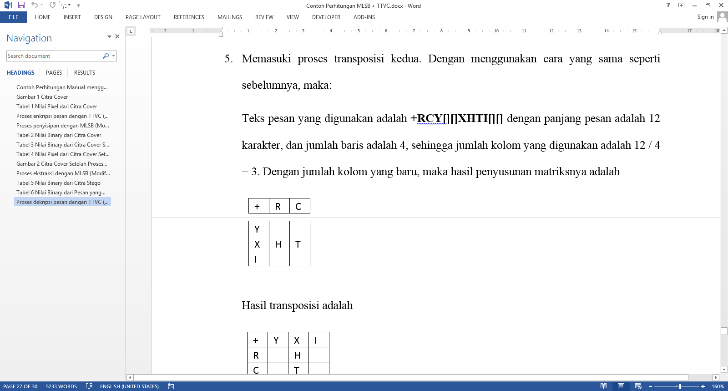This screenshot has width=728, height=391.
Task: Adjust the zoom slider handle in status bar
Action: coord(680,386)
